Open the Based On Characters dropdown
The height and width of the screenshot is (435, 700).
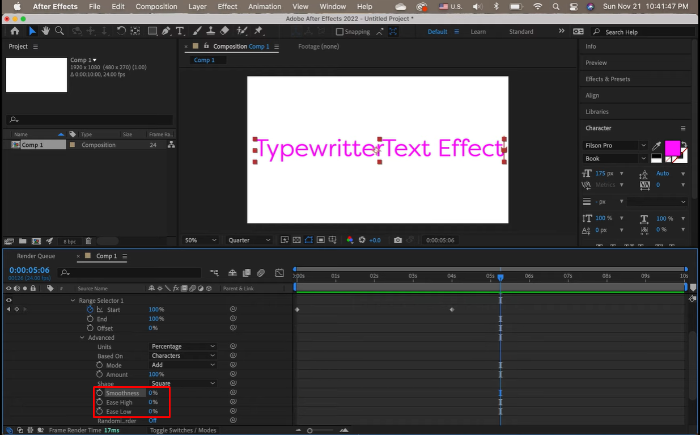point(183,356)
